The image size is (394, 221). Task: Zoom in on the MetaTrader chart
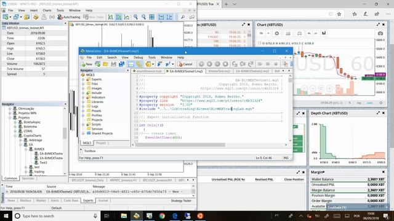click(x=135, y=17)
